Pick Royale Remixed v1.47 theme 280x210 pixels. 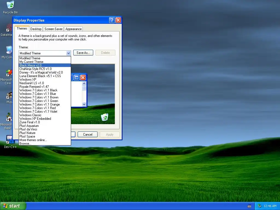pos(45,87)
